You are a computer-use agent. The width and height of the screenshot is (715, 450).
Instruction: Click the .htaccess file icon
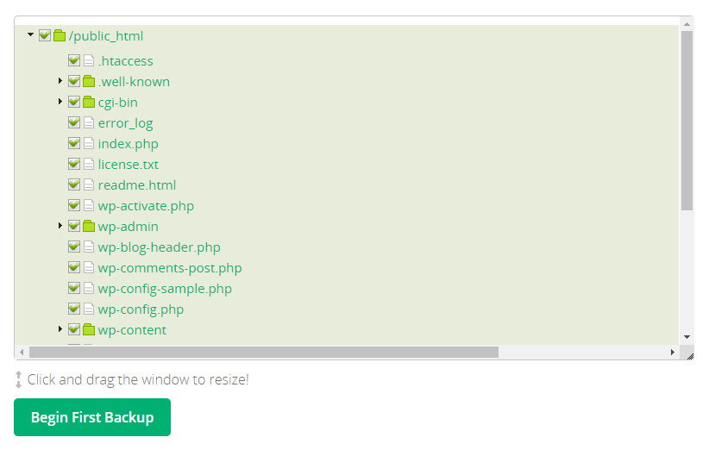(89, 60)
